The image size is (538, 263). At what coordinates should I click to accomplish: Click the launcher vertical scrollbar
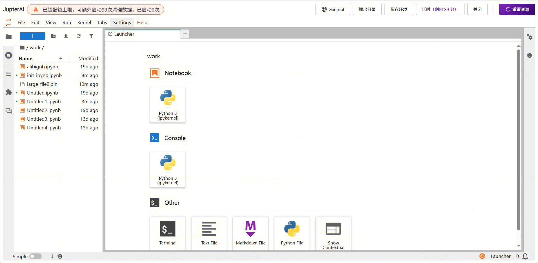[519, 140]
